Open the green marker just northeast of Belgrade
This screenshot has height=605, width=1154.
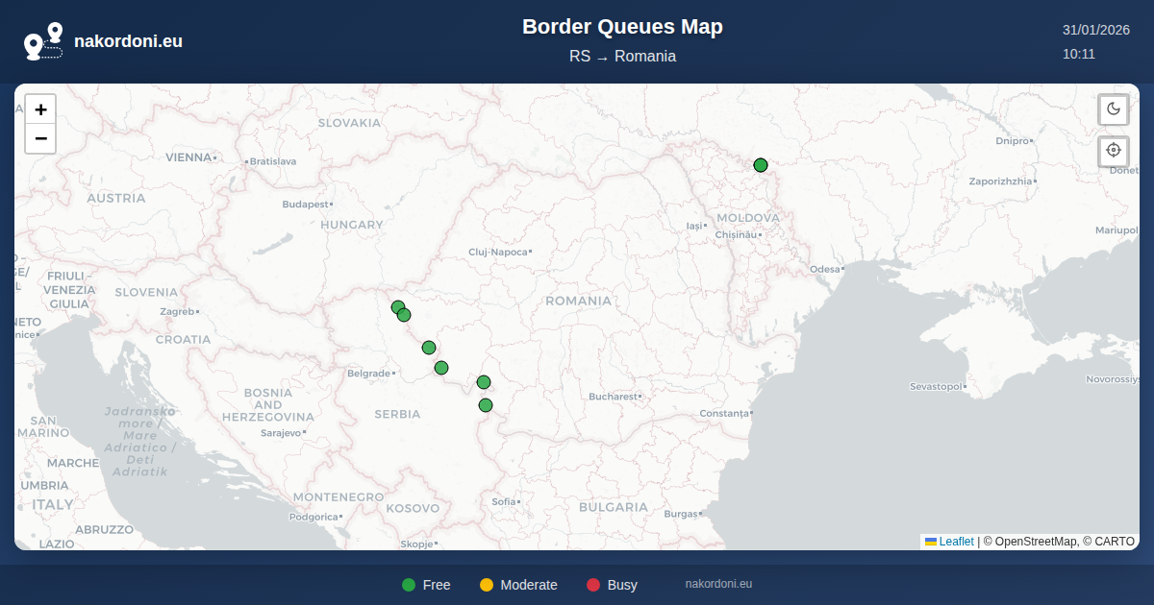(x=441, y=368)
